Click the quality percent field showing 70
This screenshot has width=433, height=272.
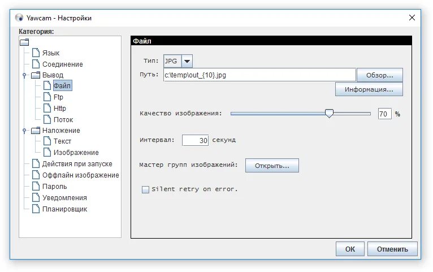(x=385, y=114)
